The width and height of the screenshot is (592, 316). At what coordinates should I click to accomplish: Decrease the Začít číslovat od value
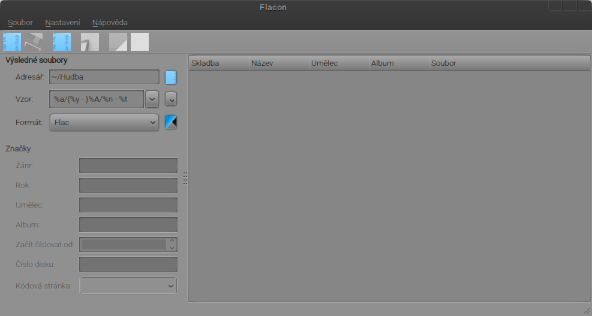[x=172, y=248]
